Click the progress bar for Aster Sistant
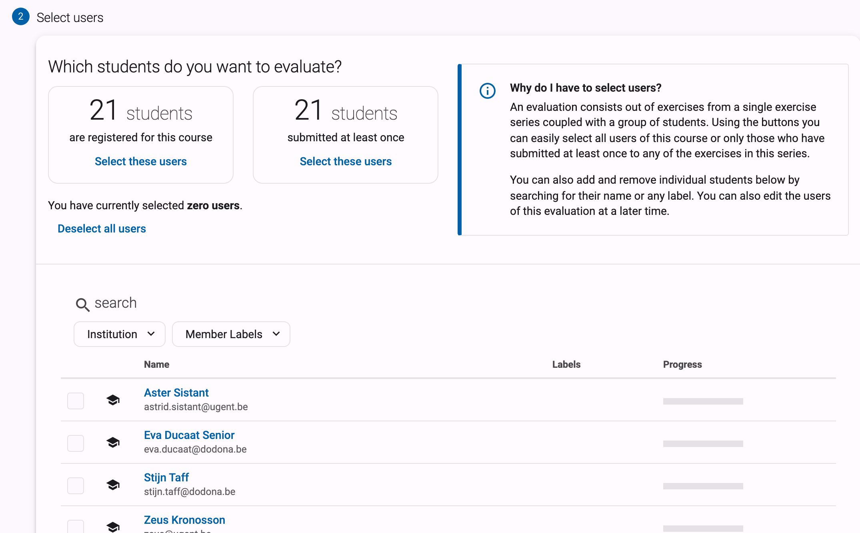860x533 pixels. [x=703, y=401]
